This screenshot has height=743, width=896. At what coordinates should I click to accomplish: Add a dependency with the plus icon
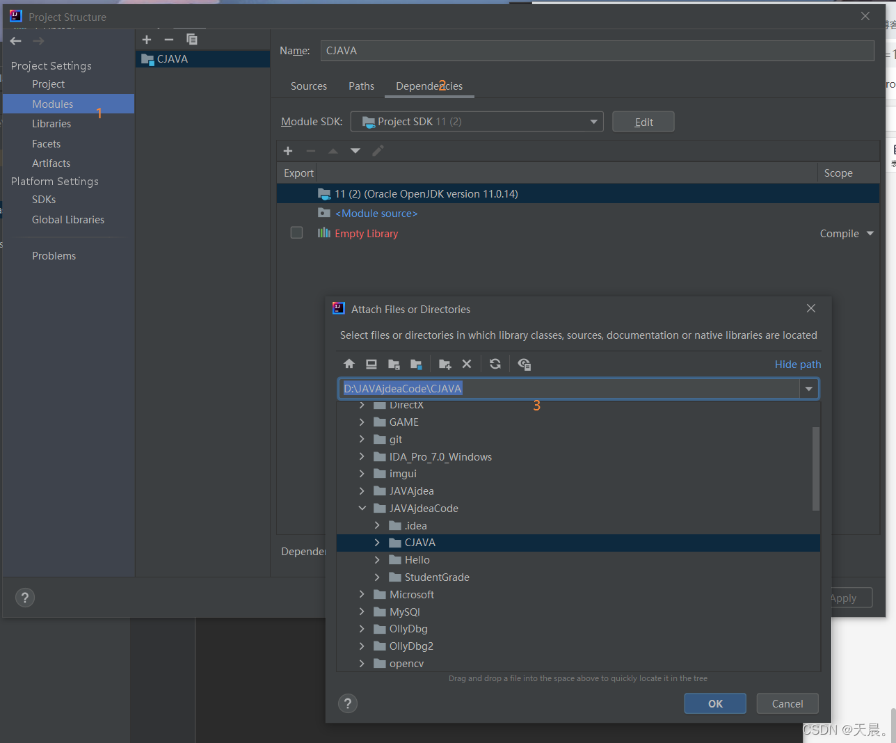288,151
